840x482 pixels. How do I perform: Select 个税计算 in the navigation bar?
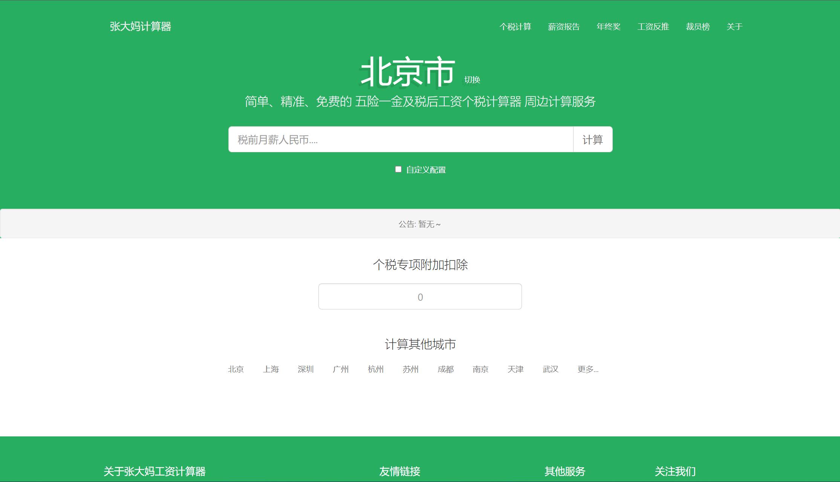516,27
